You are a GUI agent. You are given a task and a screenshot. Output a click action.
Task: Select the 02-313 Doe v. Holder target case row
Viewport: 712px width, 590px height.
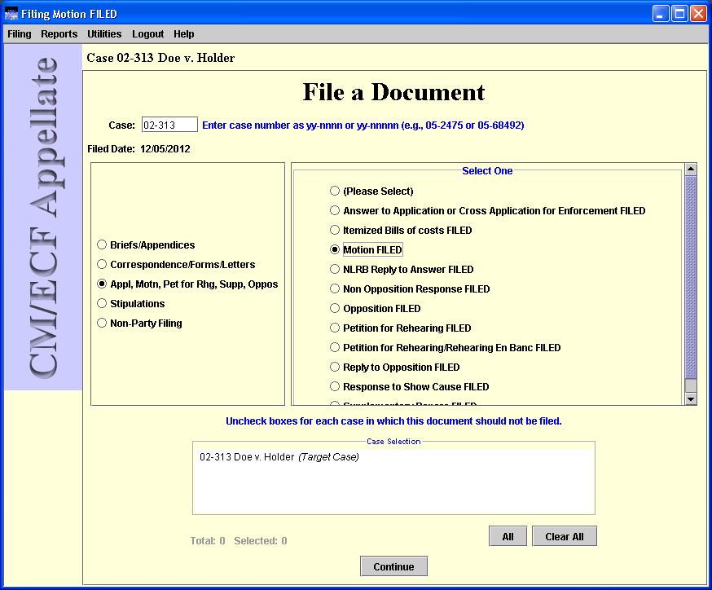coord(279,457)
